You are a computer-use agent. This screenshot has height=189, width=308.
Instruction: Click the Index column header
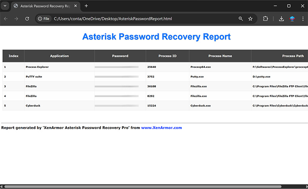pos(13,56)
